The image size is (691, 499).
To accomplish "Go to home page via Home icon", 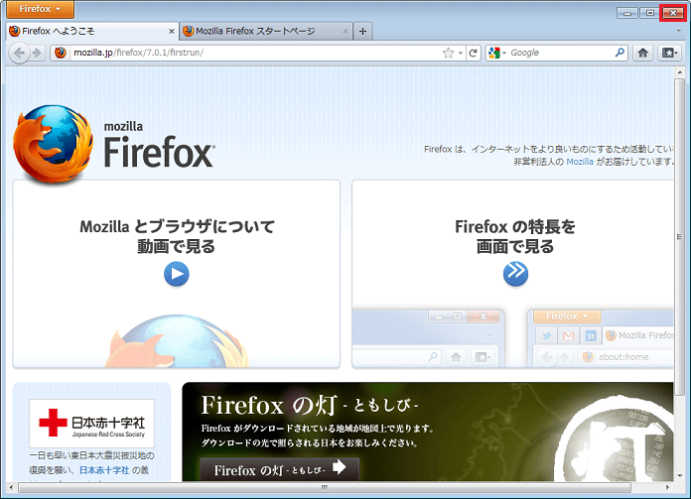I will point(643,53).
